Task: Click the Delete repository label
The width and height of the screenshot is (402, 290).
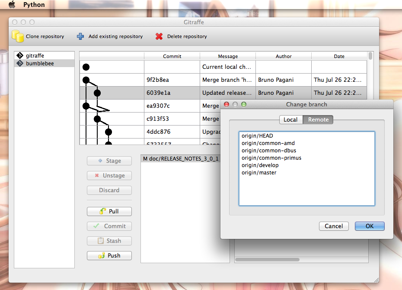Action: click(187, 36)
